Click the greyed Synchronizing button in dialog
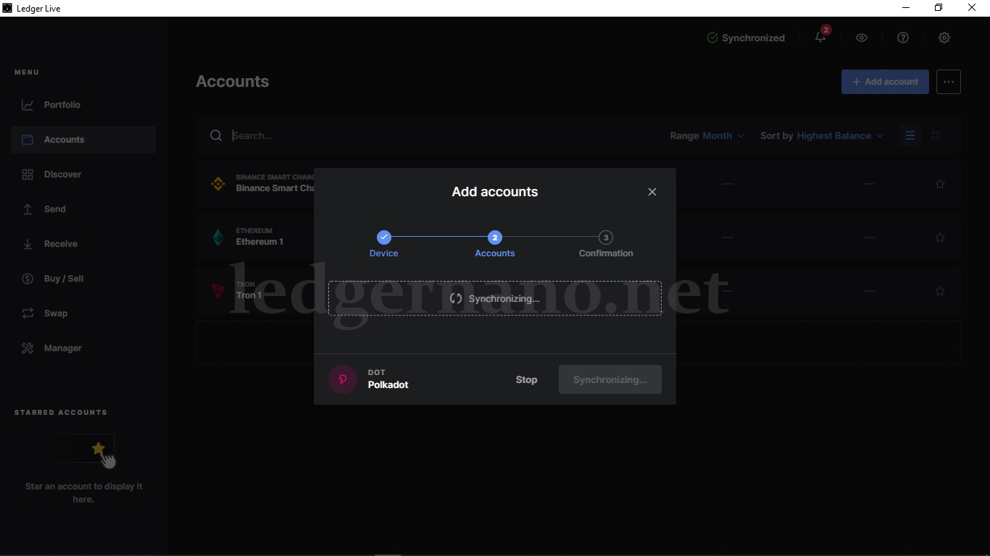Image resolution: width=990 pixels, height=556 pixels. click(610, 379)
